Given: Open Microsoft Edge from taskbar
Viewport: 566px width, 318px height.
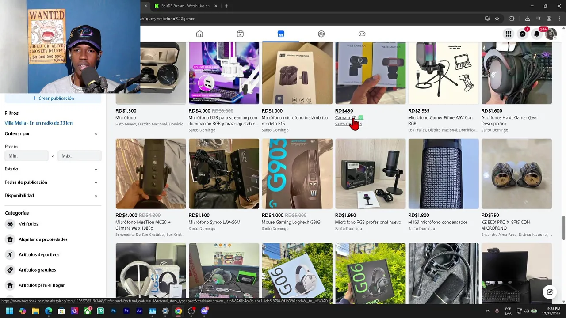Looking at the screenshot, I should pos(49,311).
